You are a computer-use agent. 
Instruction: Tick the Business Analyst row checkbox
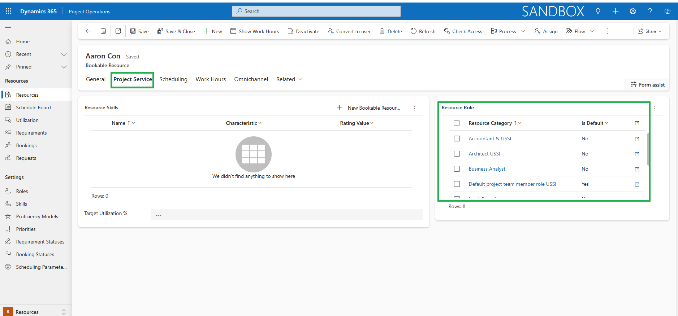pos(457,169)
